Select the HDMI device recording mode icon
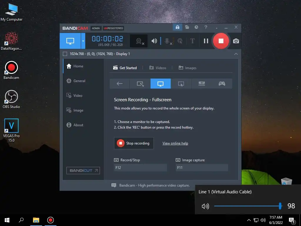The height and width of the screenshot is (226, 301). pos(202,84)
